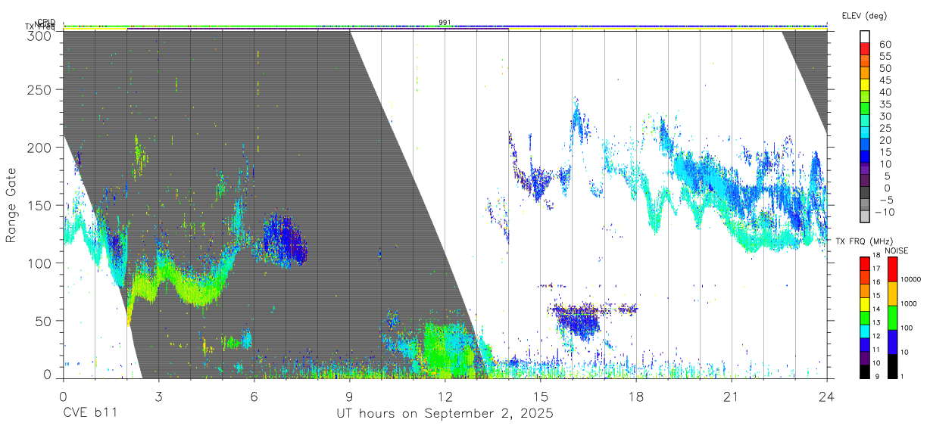Click the 10000 label on NOISE scale
The image size is (930, 429).
pyautogui.click(x=910, y=279)
